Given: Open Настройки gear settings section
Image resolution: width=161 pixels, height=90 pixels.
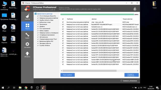Looking at the screenshot, I should click(27, 45).
